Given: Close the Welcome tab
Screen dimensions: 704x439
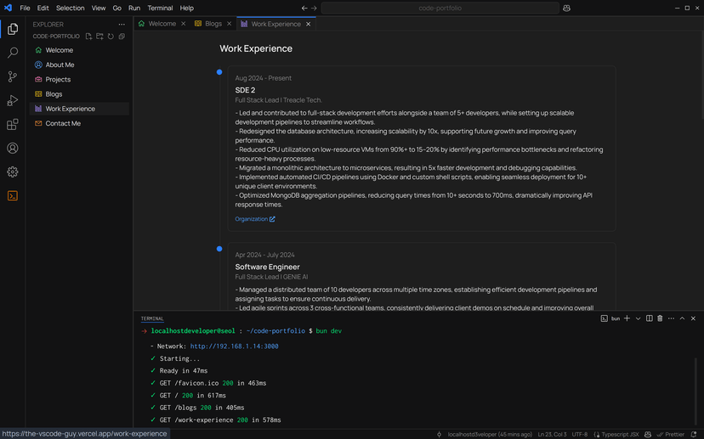Looking at the screenshot, I should pyautogui.click(x=183, y=24).
